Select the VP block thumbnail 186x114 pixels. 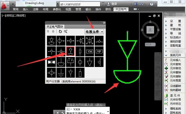click(x=99, y=51)
